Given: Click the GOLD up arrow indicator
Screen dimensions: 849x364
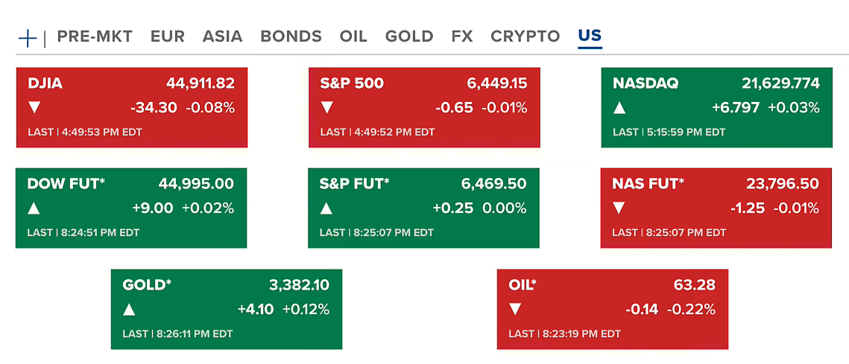Looking at the screenshot, I should (x=129, y=309).
